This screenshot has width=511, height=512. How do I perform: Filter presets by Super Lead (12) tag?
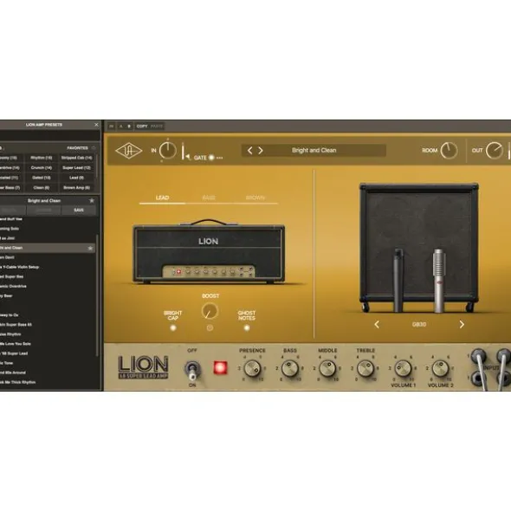point(77,168)
